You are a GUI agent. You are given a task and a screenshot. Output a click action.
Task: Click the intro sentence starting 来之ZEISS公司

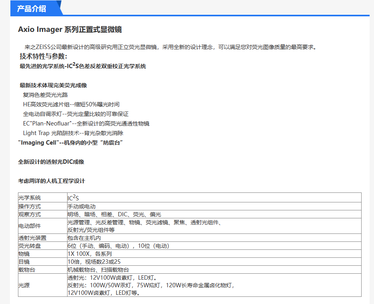pyautogui.click(x=171, y=47)
